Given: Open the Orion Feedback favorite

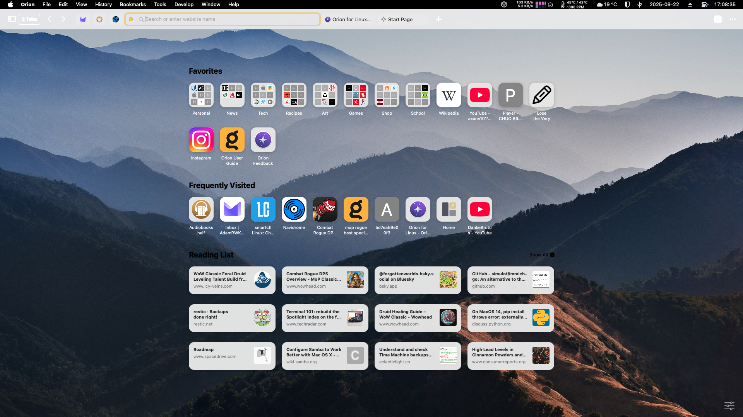Looking at the screenshot, I should [263, 140].
